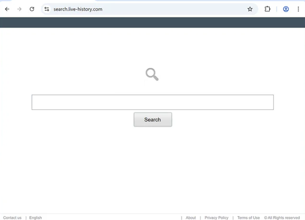Open the browser Extensions puzzle icon
Image resolution: width=305 pixels, height=220 pixels.
(268, 9)
